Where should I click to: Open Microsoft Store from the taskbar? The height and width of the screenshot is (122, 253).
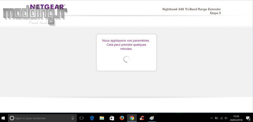pos(112,118)
